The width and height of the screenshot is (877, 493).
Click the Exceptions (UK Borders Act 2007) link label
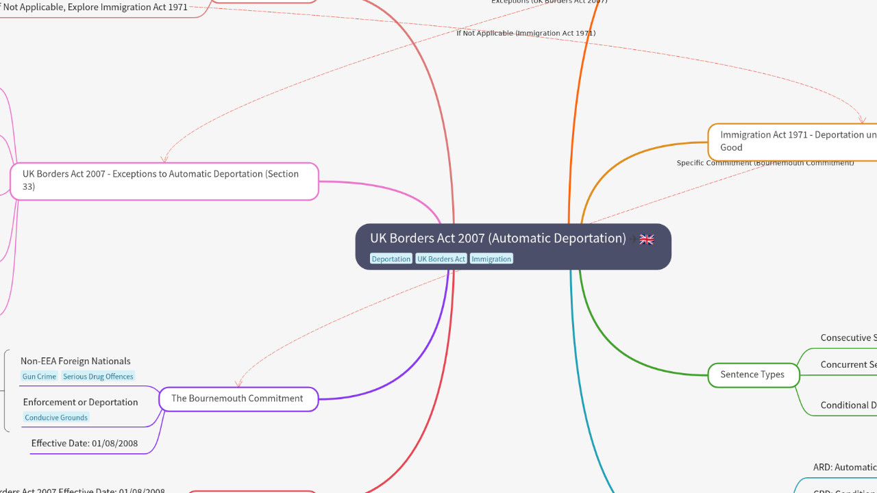point(549,2)
